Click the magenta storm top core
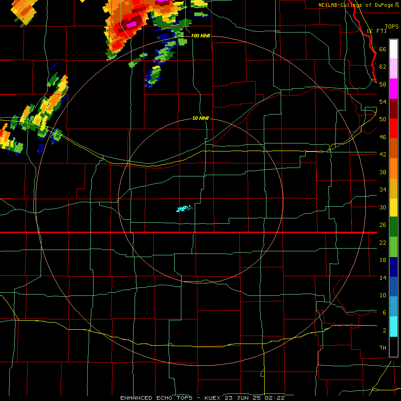 (132, 25)
